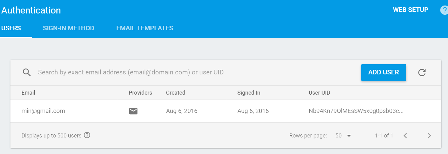Click the info icon beside Displays up to 500 users
The height and width of the screenshot is (154, 448).
(x=87, y=135)
